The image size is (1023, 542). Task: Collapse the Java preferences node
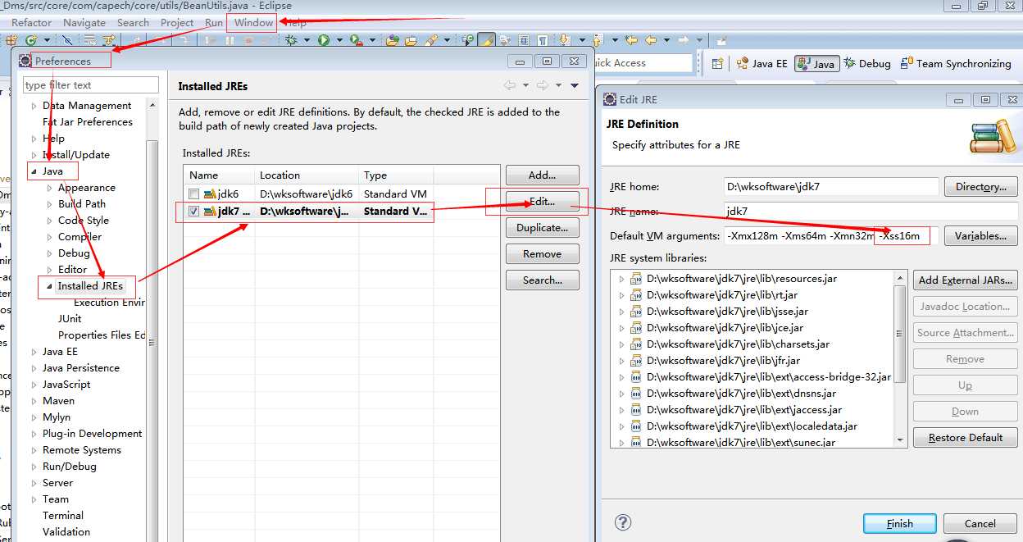pos(34,171)
